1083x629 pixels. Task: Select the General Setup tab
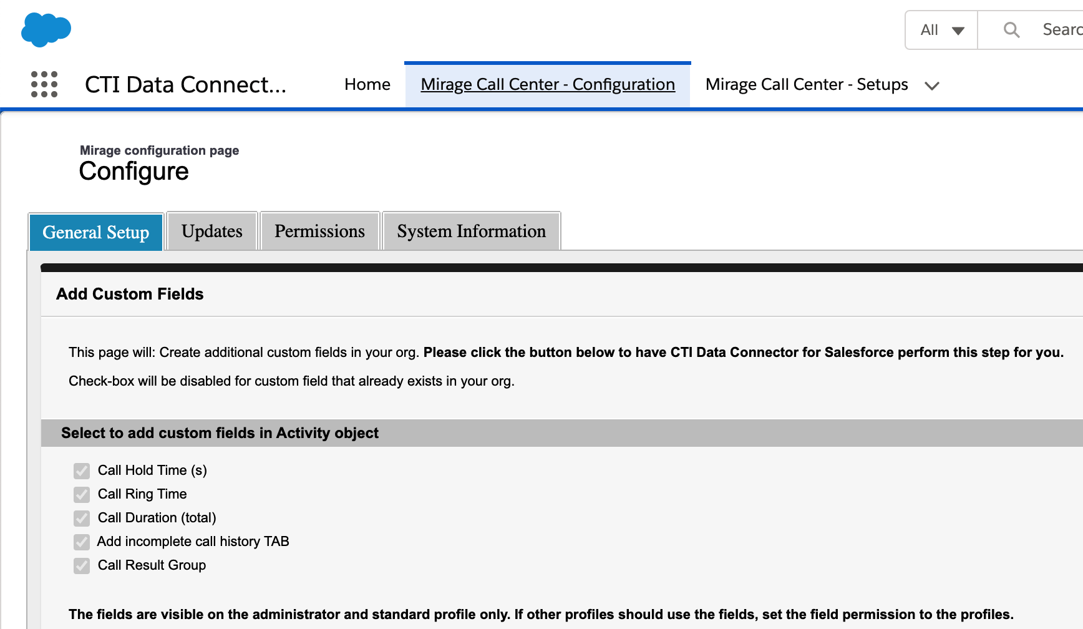[x=96, y=232]
